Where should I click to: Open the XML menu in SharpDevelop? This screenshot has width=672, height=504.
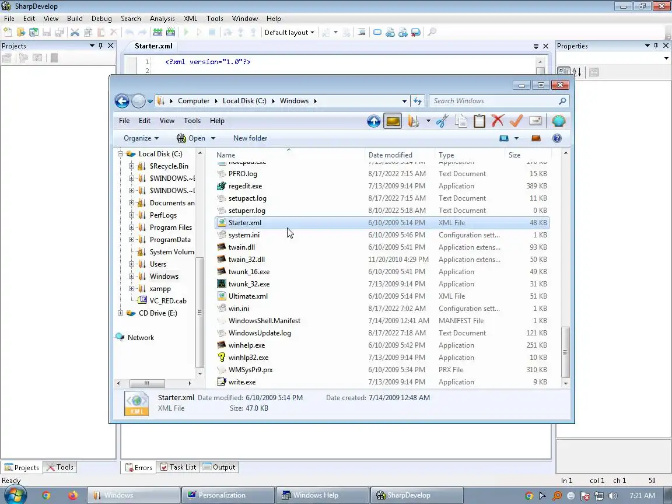pos(190,19)
